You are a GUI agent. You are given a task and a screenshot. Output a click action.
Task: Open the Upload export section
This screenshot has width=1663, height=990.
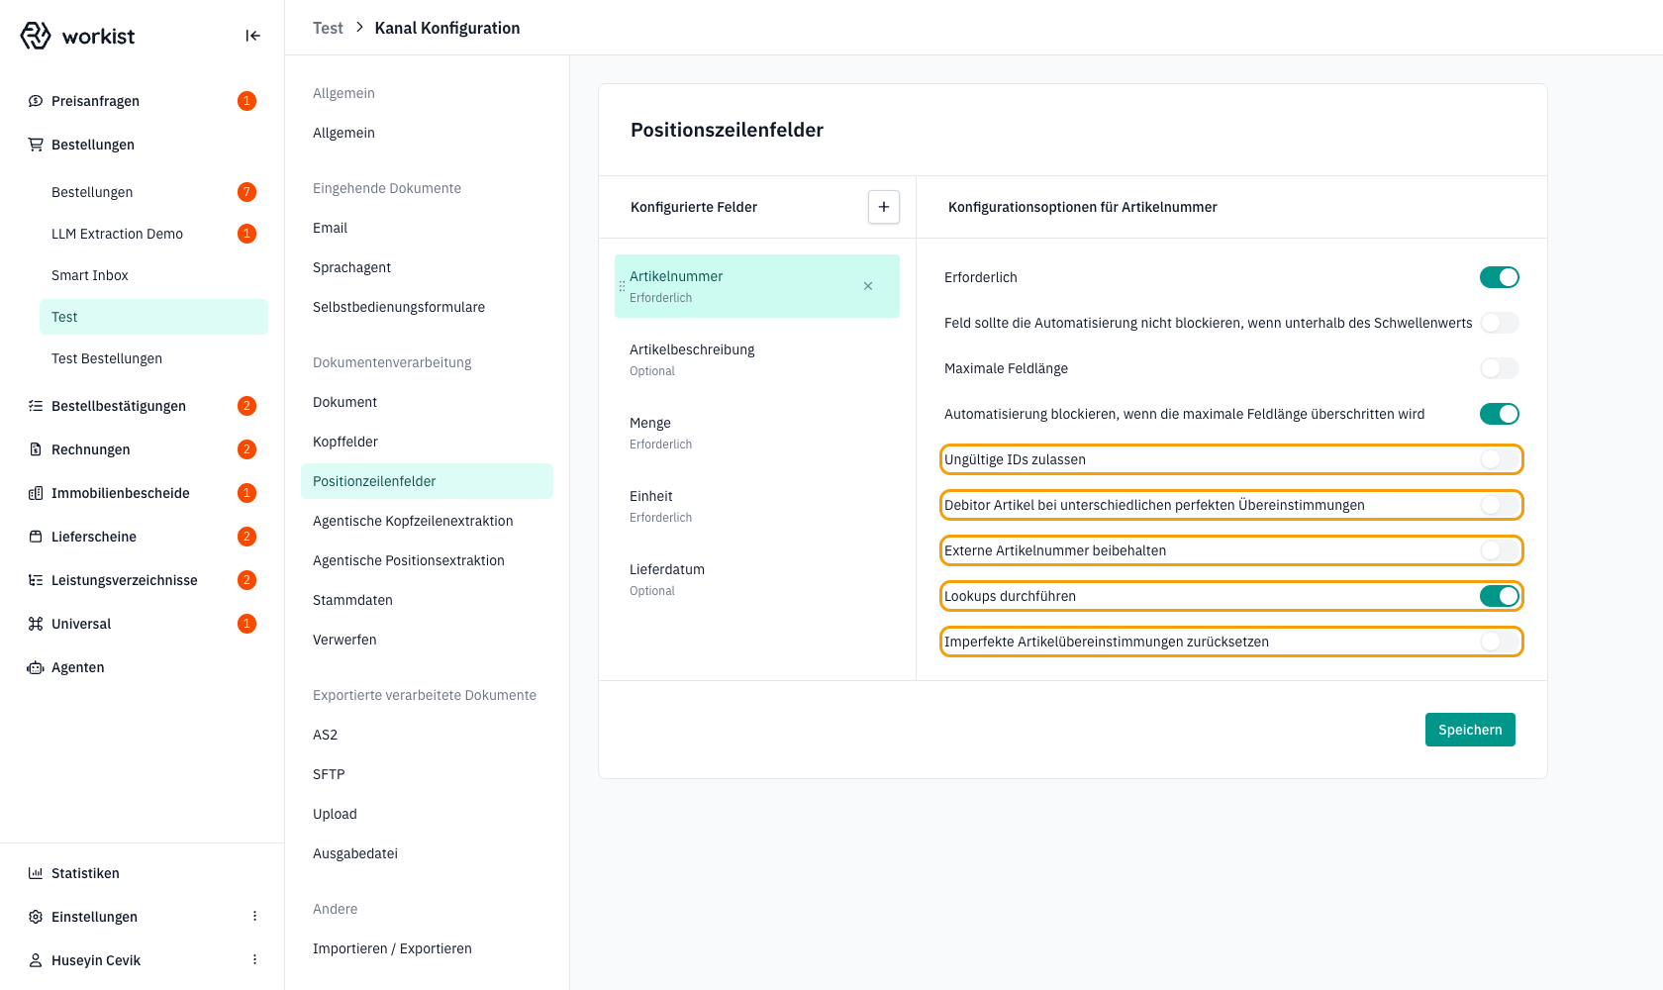pyautogui.click(x=335, y=814)
